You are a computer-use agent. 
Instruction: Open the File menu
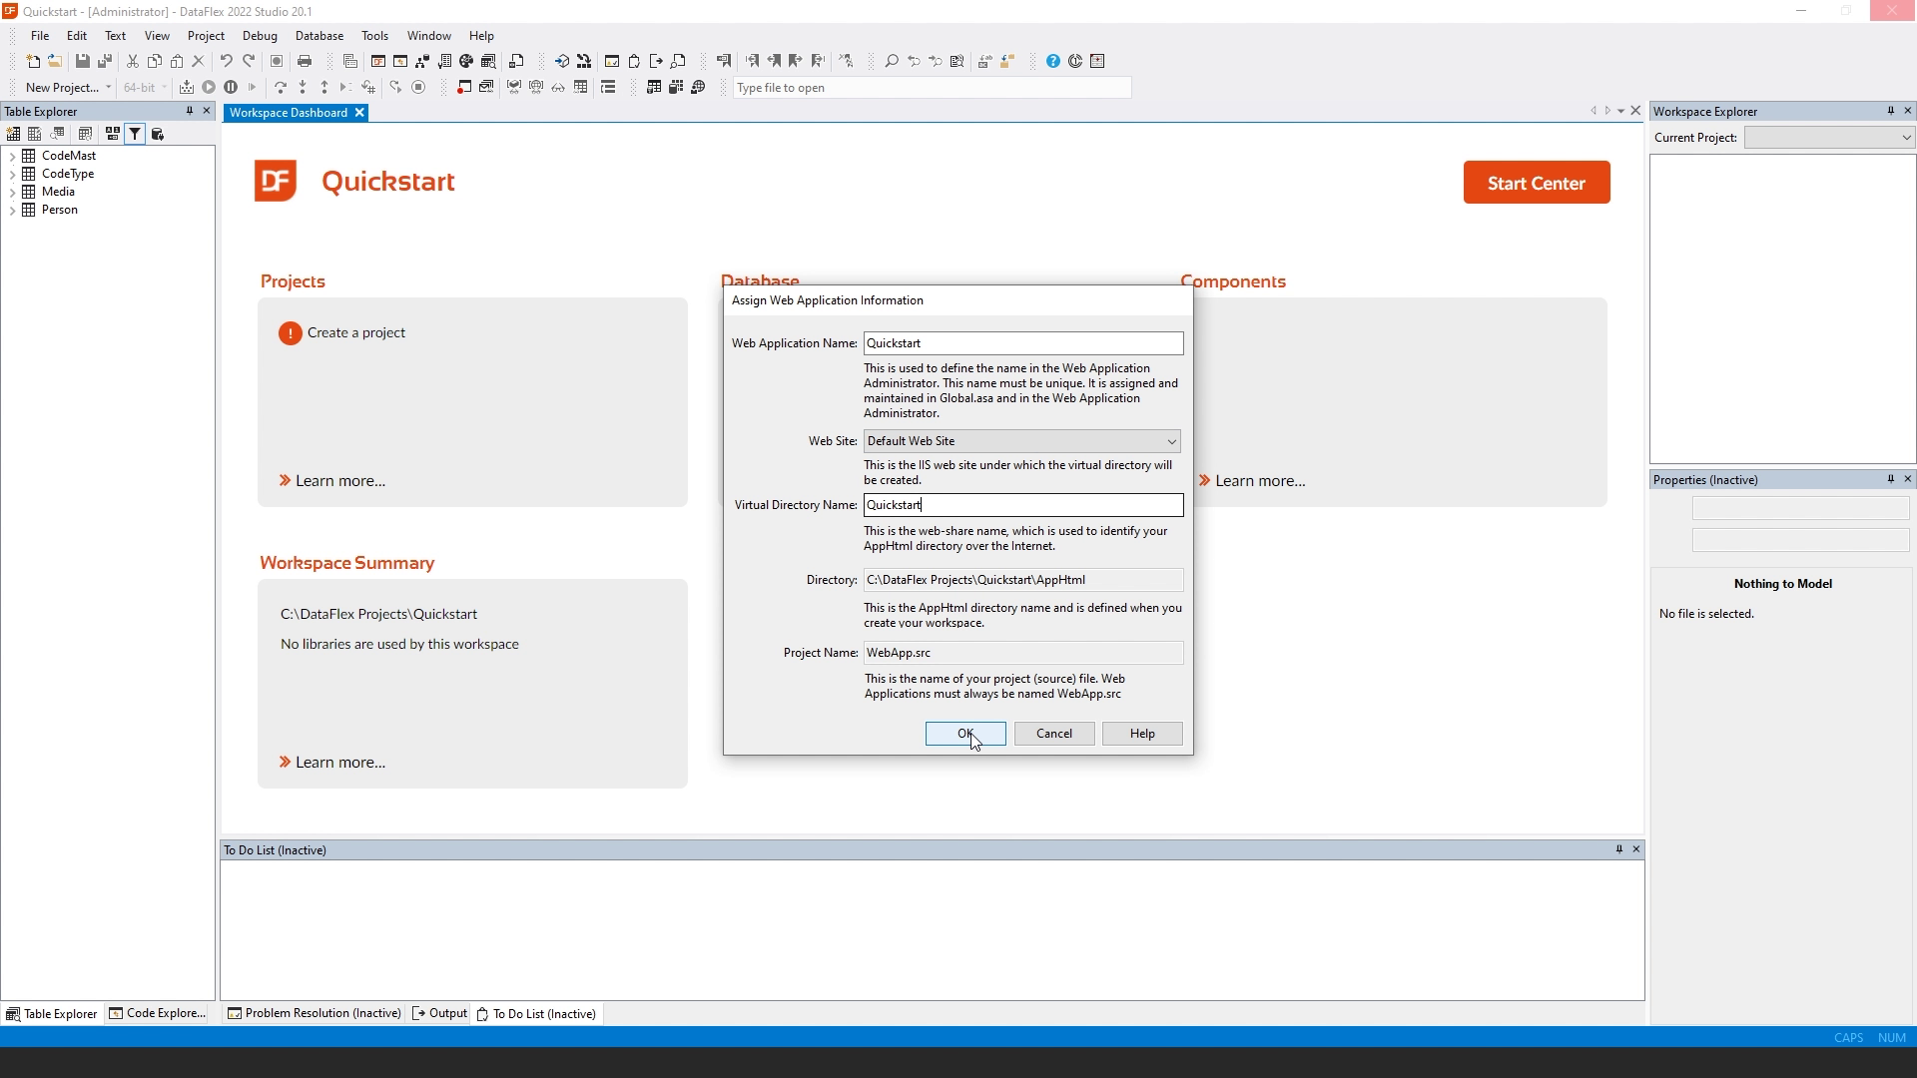(x=40, y=35)
